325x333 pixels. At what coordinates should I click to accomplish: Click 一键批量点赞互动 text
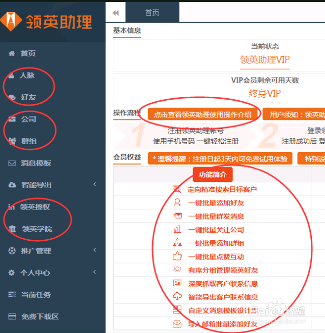click(216, 257)
